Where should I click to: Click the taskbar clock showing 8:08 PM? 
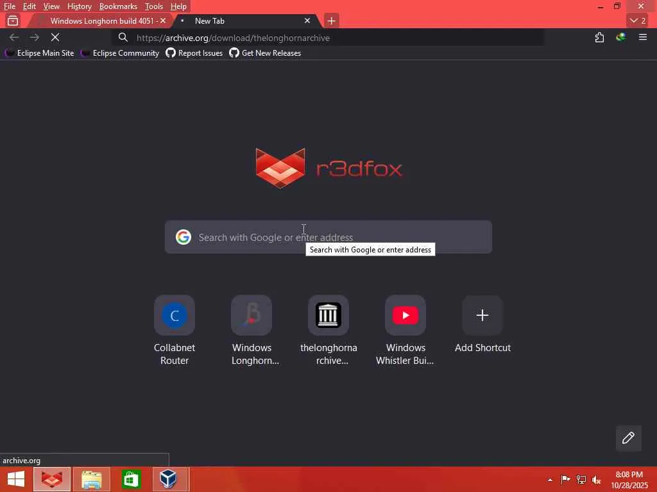pyautogui.click(x=629, y=479)
